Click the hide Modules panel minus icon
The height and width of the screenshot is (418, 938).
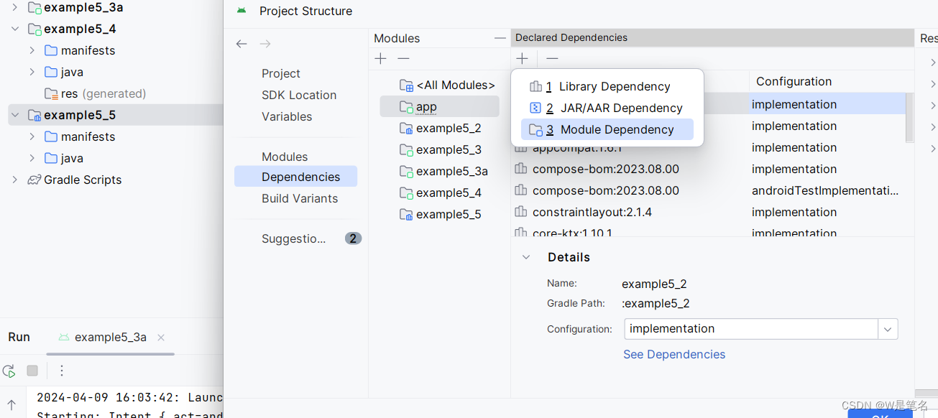(x=499, y=37)
